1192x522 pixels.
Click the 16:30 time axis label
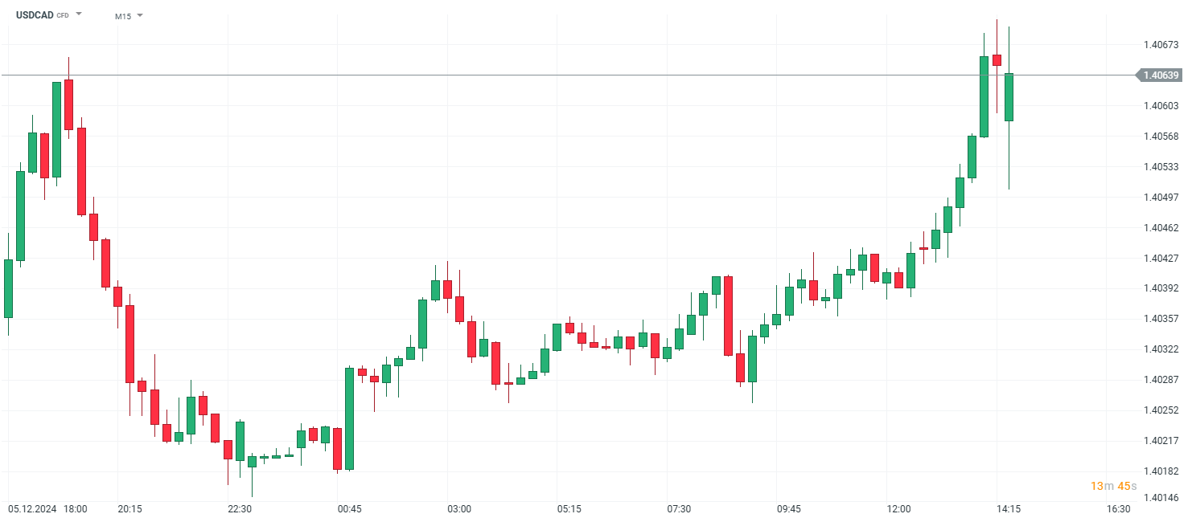(x=1118, y=509)
